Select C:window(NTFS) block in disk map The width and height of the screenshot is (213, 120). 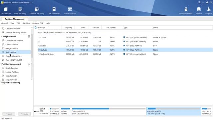[109, 111]
